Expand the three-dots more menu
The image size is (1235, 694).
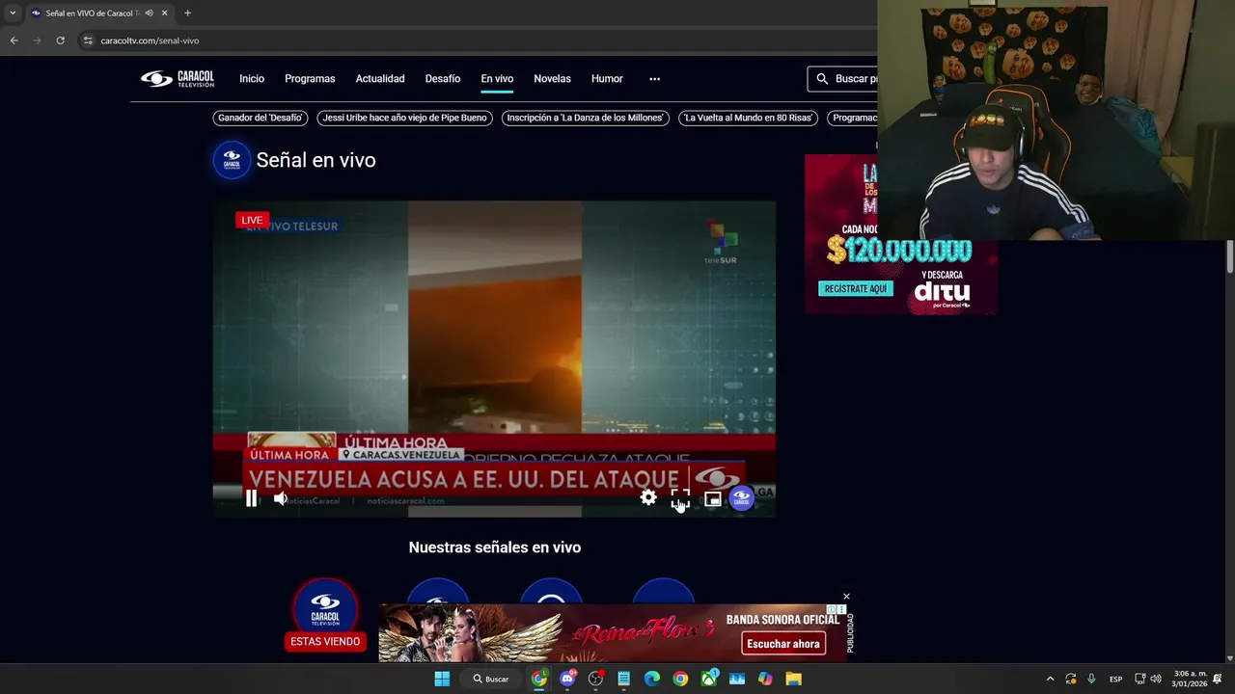[654, 79]
